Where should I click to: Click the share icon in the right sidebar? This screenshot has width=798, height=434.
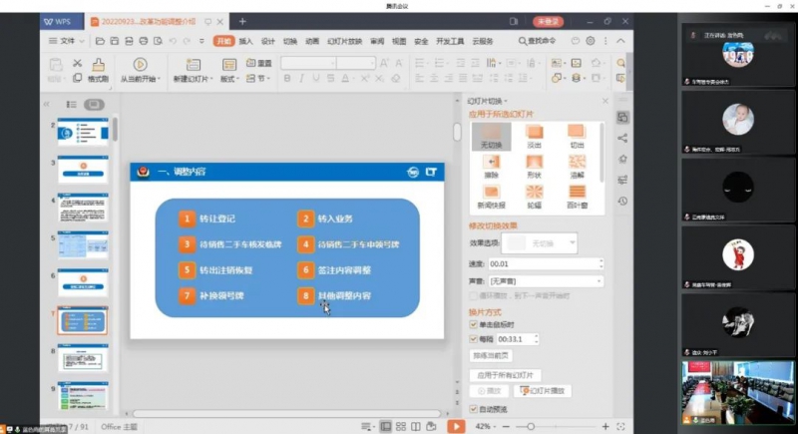tap(622, 138)
